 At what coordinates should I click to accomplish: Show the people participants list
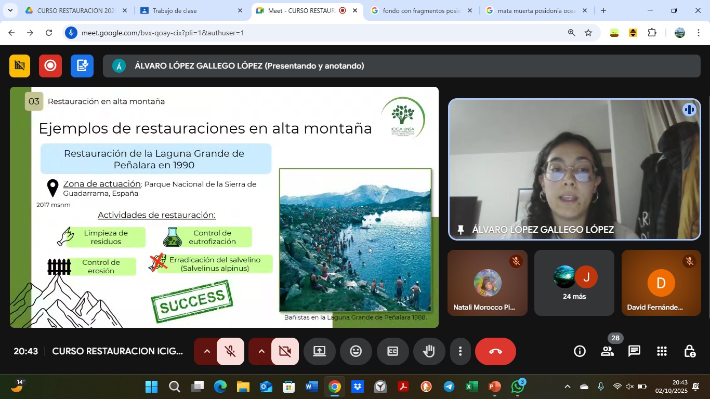coord(607,352)
